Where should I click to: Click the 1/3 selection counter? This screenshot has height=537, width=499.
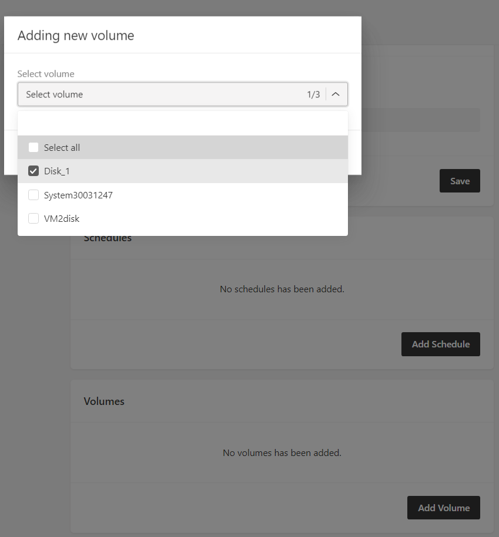tap(313, 94)
